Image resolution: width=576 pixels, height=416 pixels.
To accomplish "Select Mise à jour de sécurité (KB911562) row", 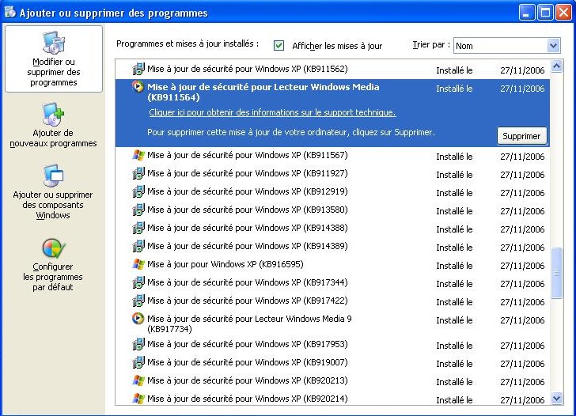I will pyautogui.click(x=332, y=70).
